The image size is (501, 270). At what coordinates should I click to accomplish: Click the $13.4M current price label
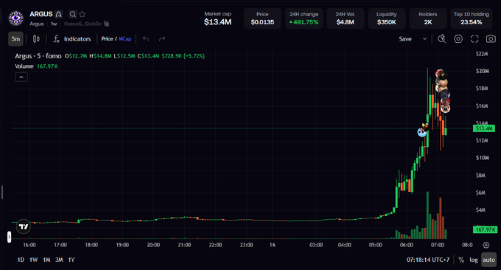[x=484, y=128]
